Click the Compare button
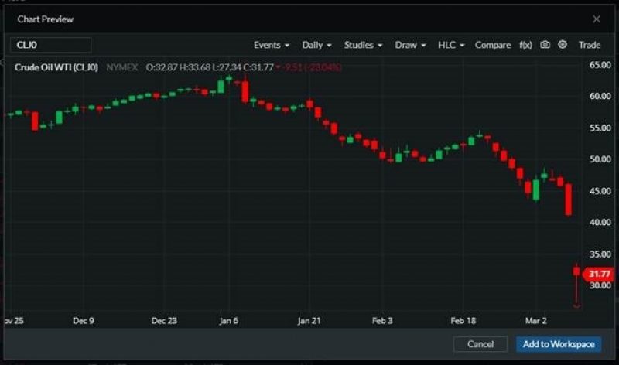Image resolution: width=619 pixels, height=365 pixels. 493,45
